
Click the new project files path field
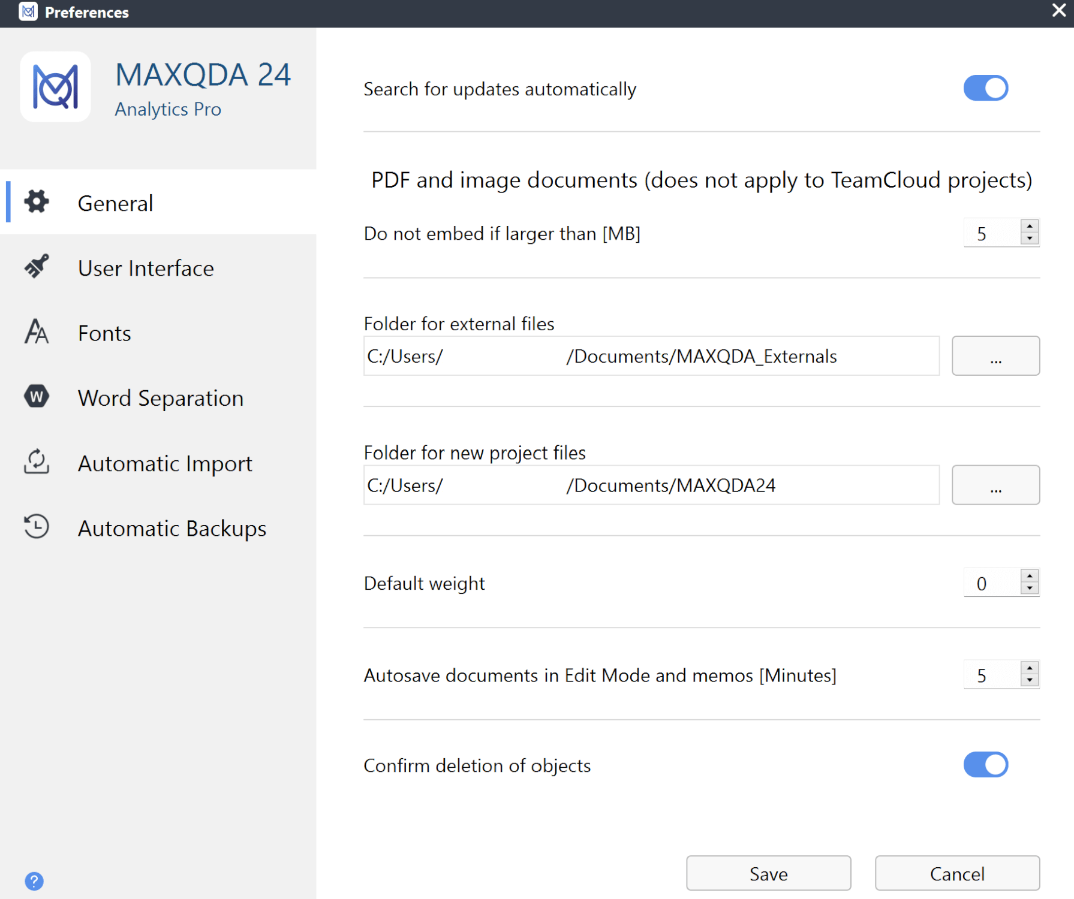click(x=651, y=485)
